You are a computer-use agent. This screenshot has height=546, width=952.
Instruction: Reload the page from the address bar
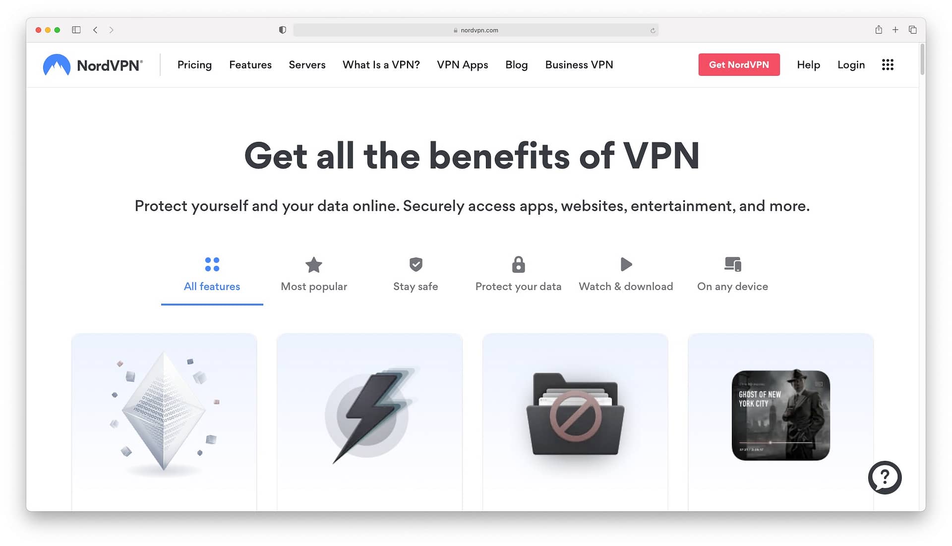tap(653, 30)
